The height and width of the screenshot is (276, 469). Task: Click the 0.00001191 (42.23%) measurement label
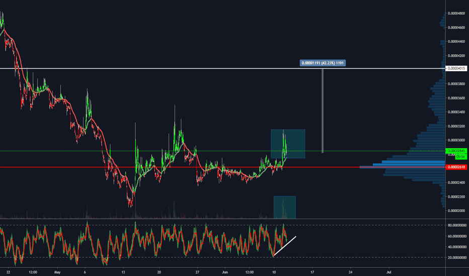(x=323, y=63)
